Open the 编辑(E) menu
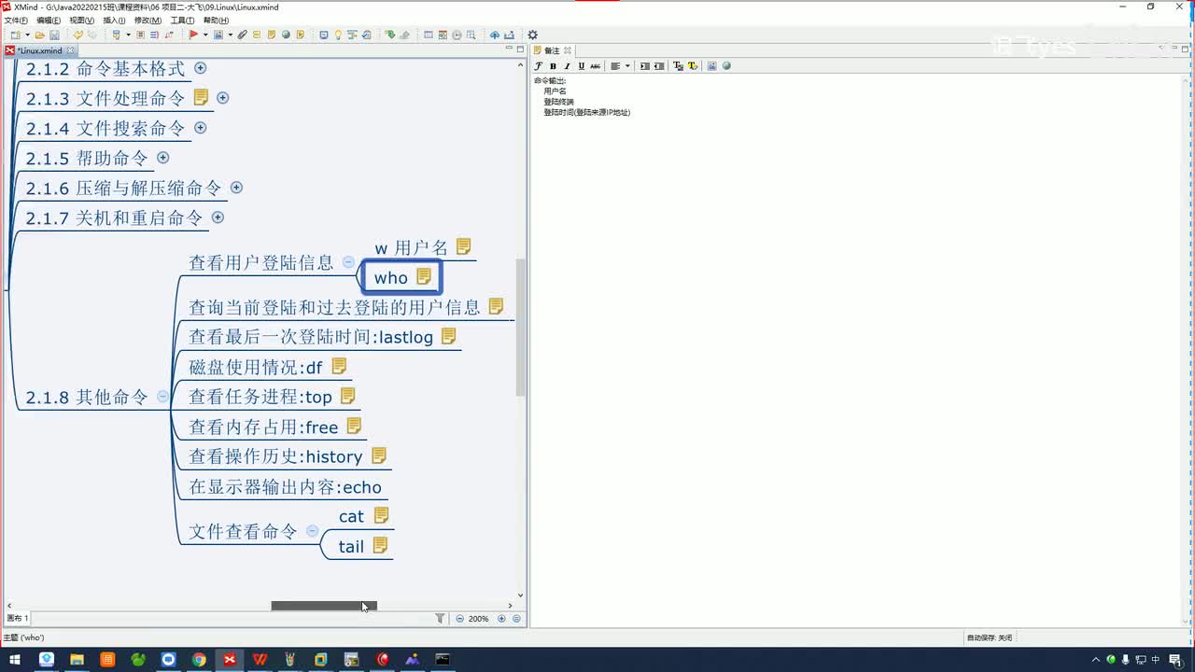This screenshot has height=672, width=1195. [x=49, y=20]
